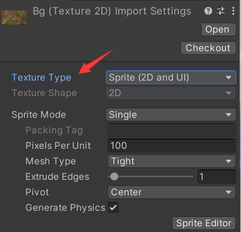Image resolution: width=242 pixels, height=232 pixels.
Task: Open the Mesh Type dropdown
Action: (172, 161)
